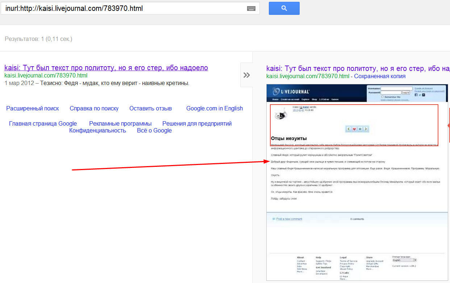
Task: Switch to "Google.com in English"
Action: pyautogui.click(x=214, y=108)
